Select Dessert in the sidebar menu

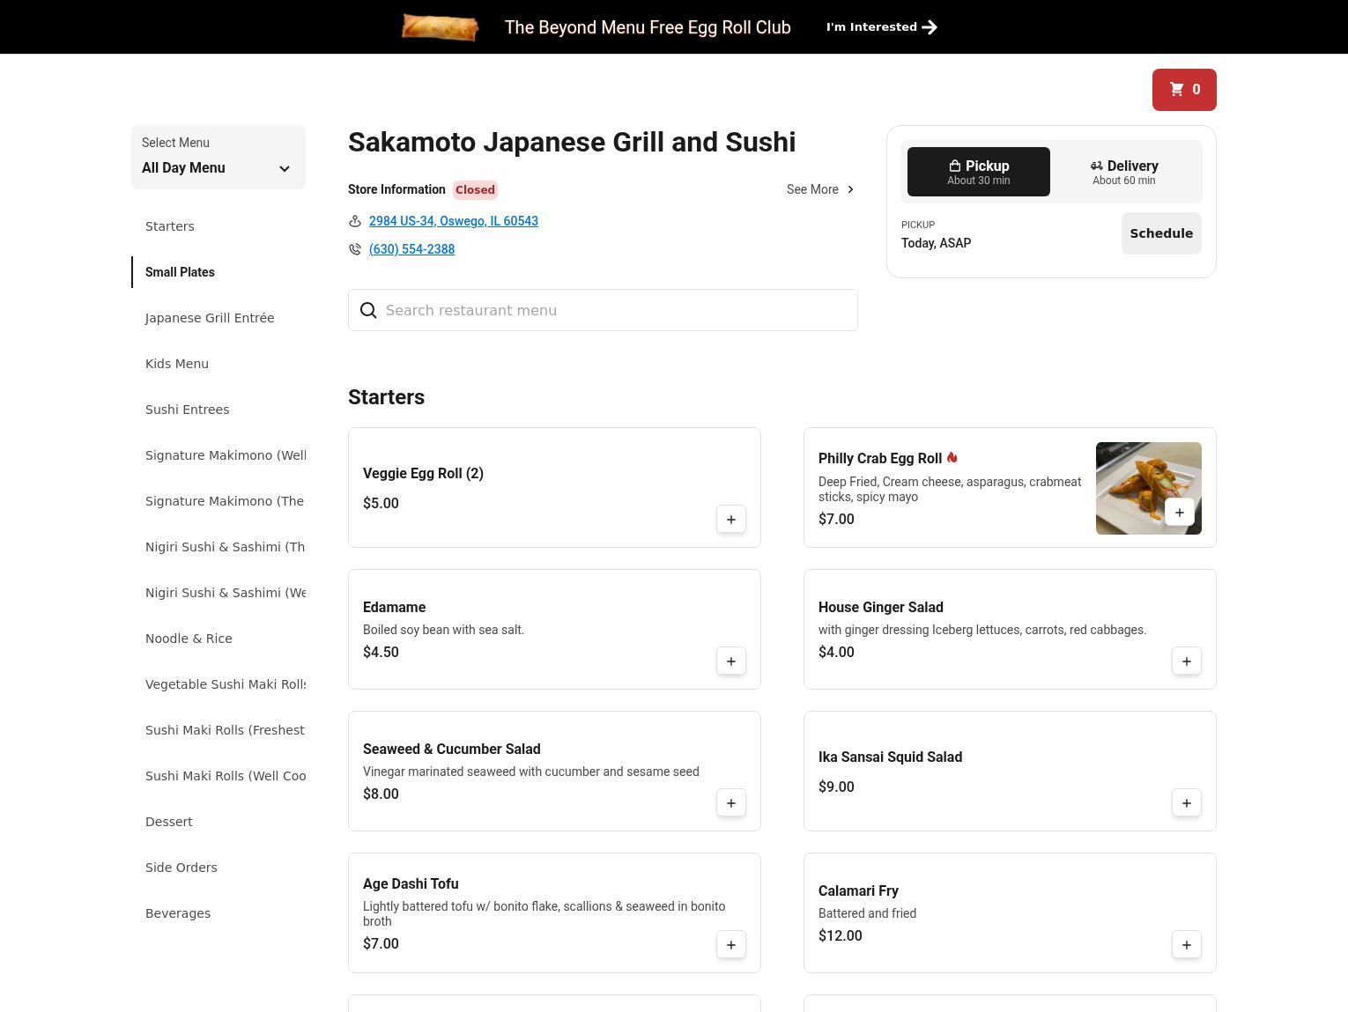168,822
